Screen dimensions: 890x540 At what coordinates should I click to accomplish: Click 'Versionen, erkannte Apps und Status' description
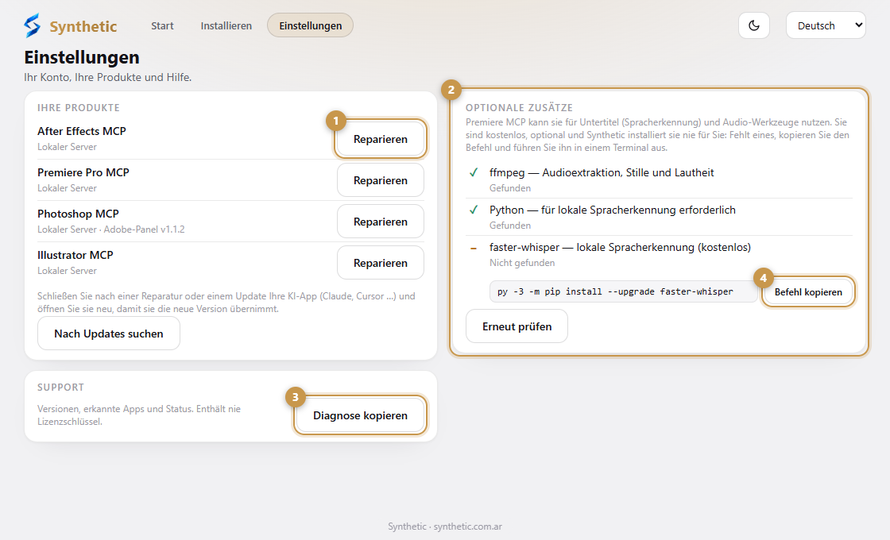point(139,415)
